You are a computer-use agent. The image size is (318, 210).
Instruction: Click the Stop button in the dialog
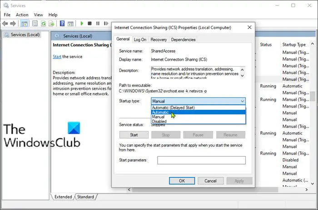pyautogui.click(x=166, y=135)
